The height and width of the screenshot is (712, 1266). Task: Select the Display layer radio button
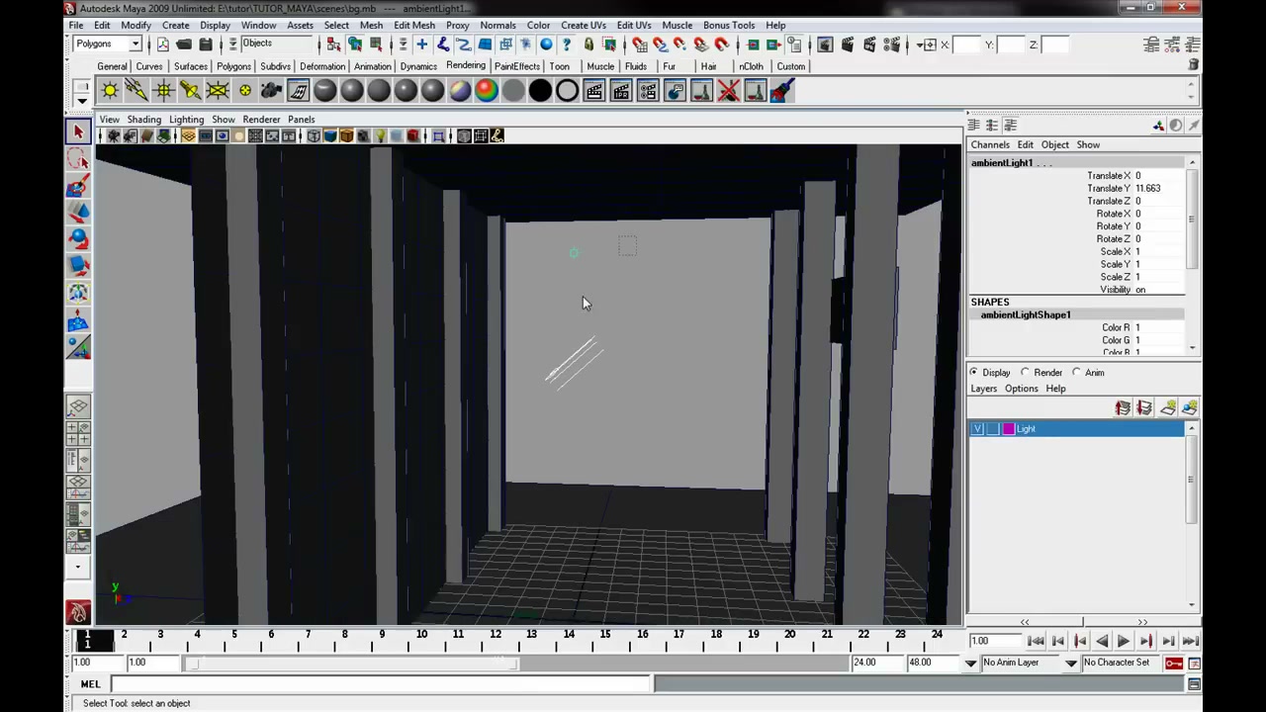pyautogui.click(x=974, y=373)
